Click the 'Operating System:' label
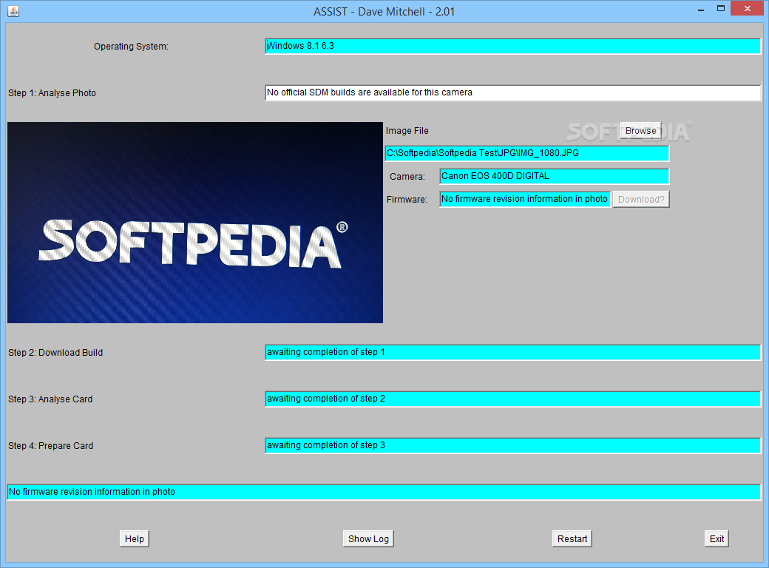The image size is (769, 568). pos(131,46)
